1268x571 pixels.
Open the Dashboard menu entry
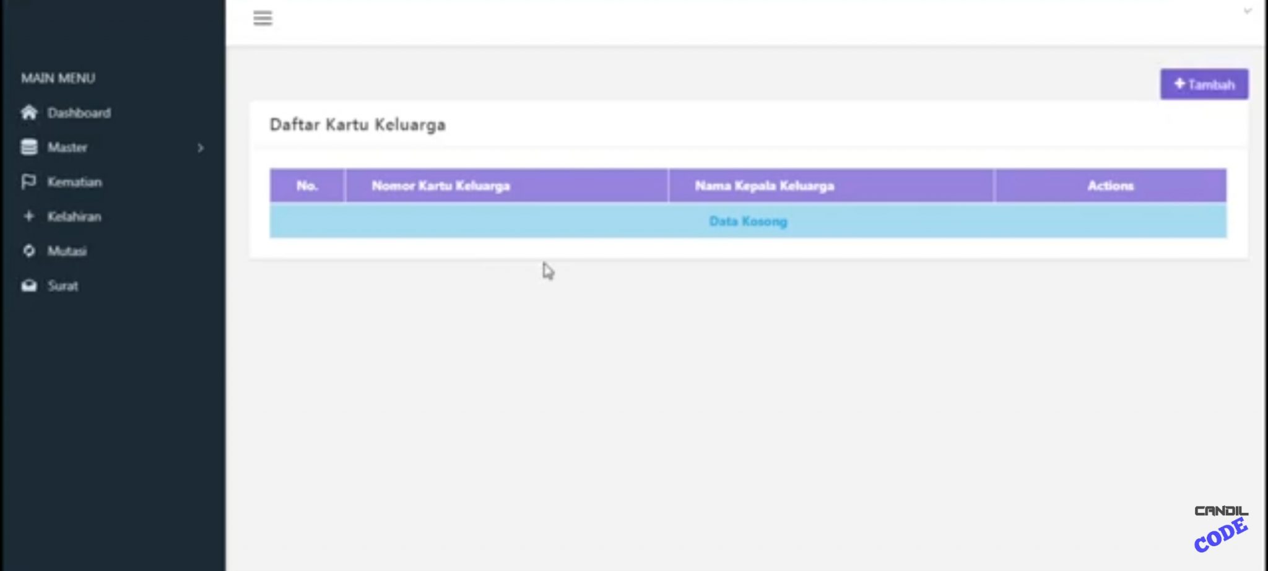coord(79,113)
